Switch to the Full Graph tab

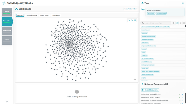(x=20, y=15)
